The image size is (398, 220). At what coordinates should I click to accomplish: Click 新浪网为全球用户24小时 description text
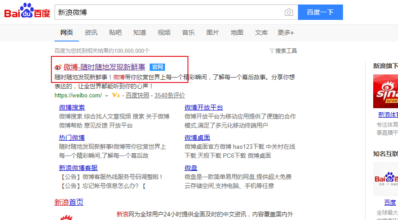pyautogui.click(x=205, y=215)
